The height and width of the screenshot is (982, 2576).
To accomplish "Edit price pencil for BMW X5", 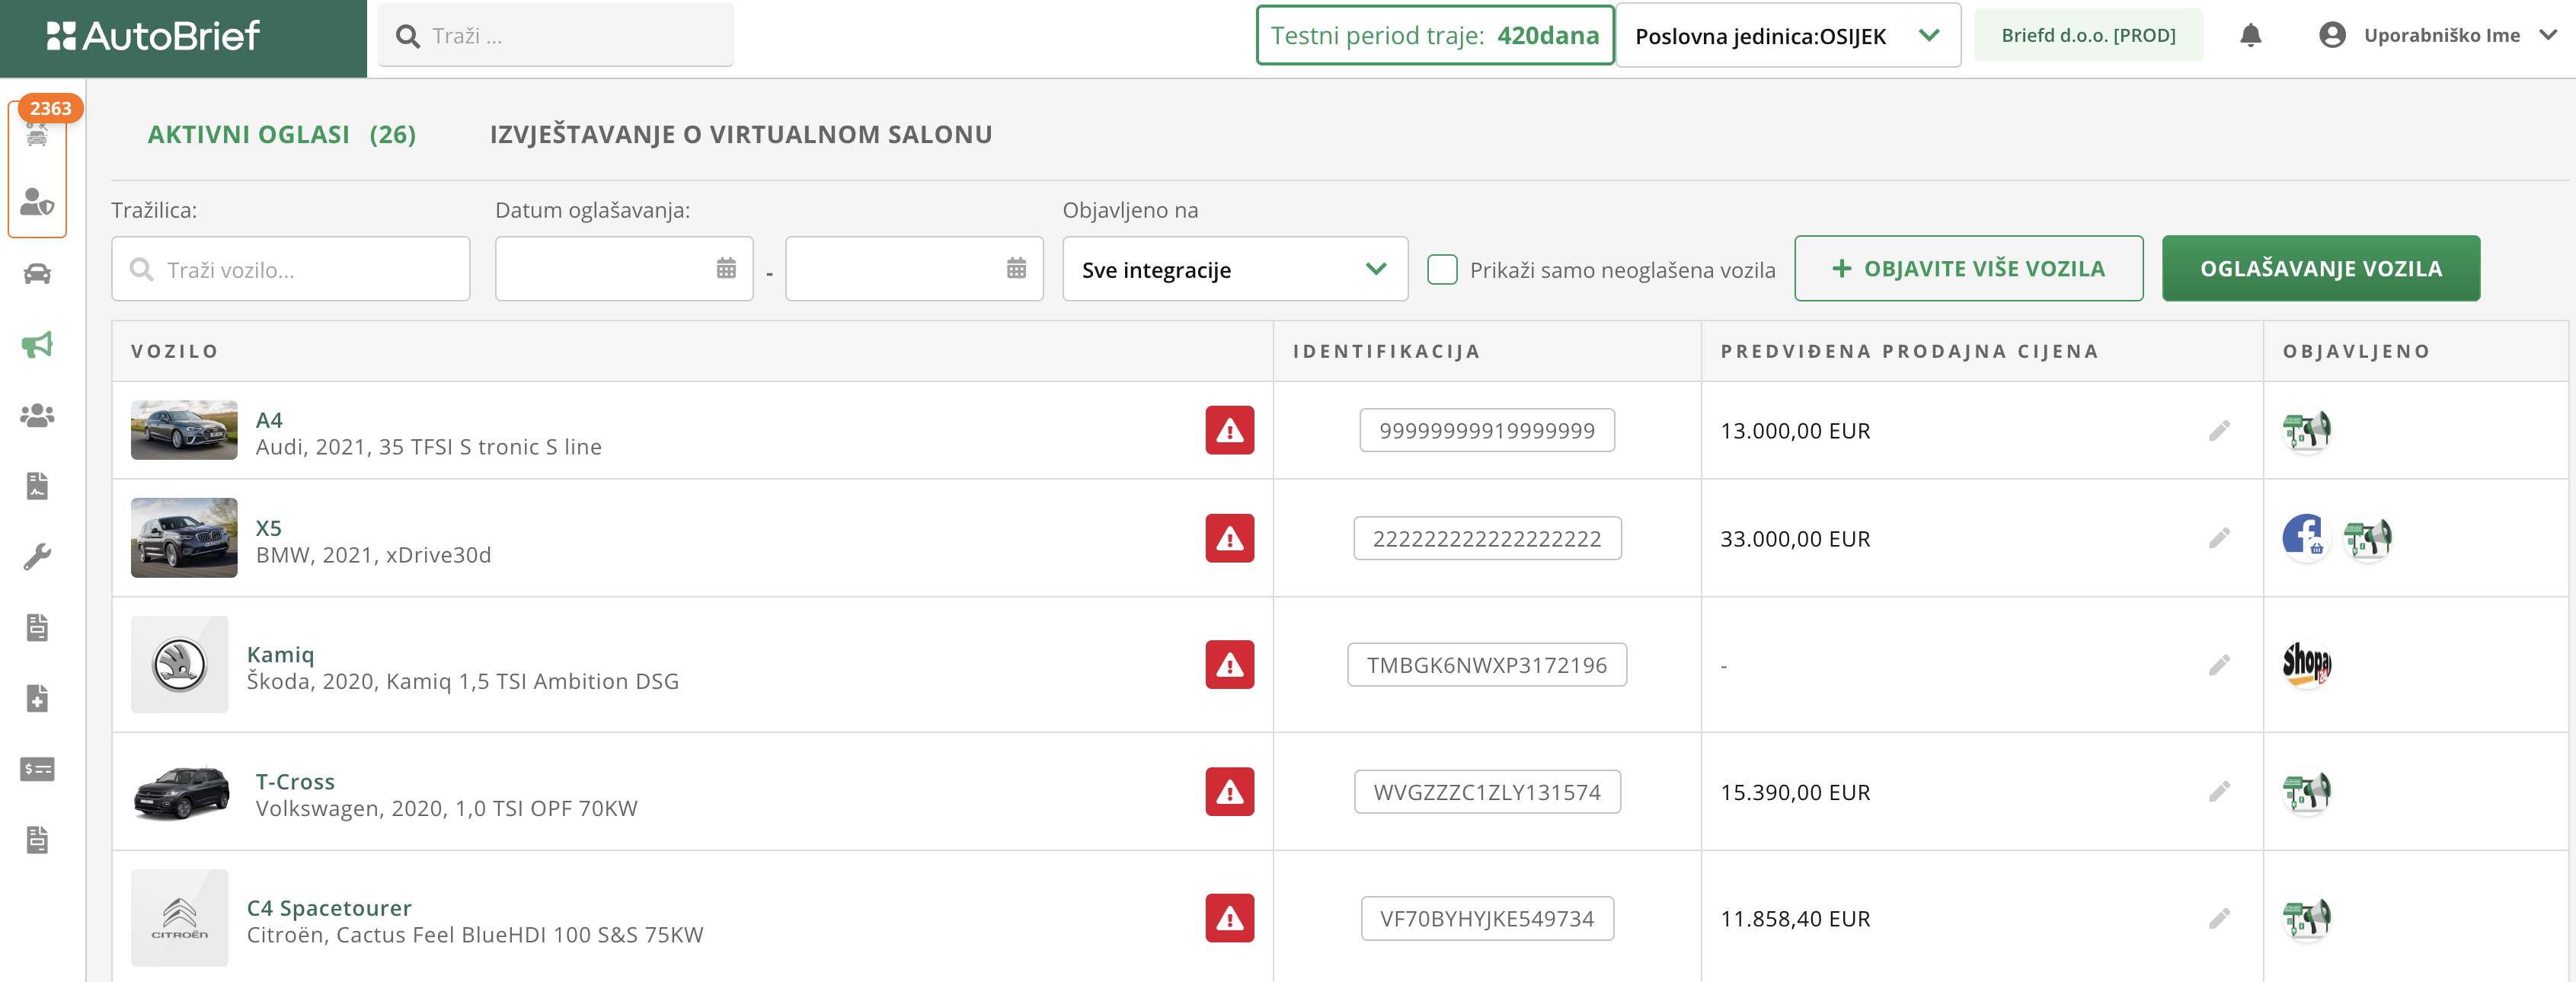I will click(x=2219, y=538).
